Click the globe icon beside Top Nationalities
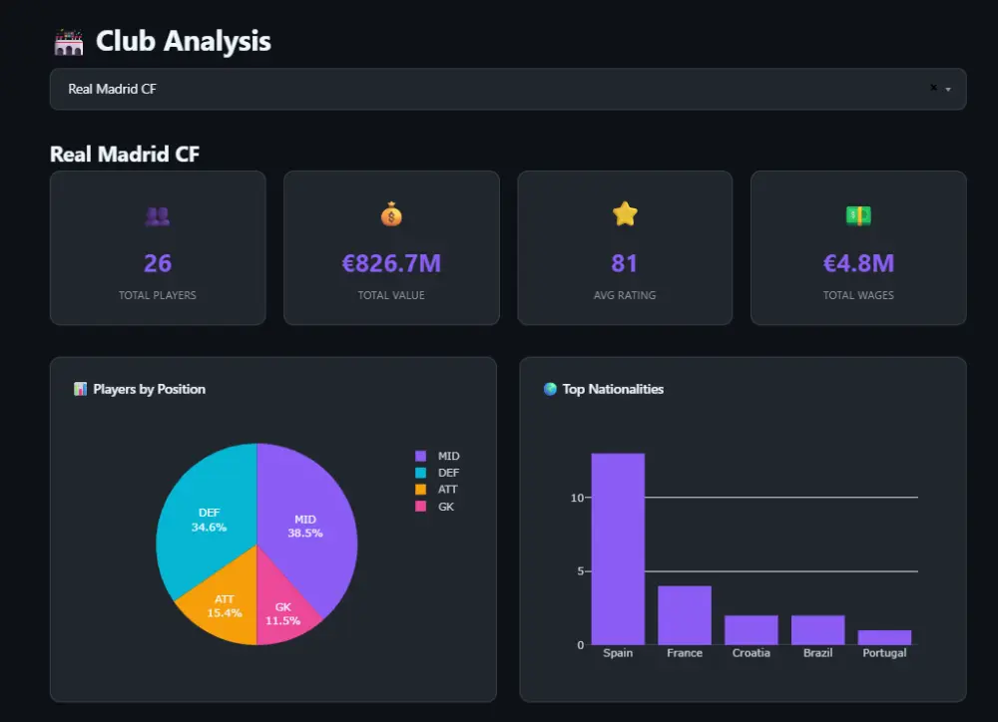Screen dimensions: 998x722 pos(550,389)
